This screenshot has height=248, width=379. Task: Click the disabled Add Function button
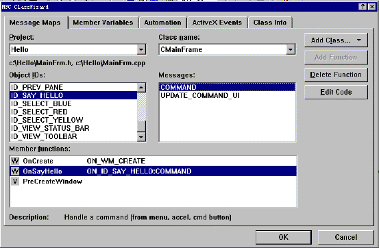tap(336, 58)
